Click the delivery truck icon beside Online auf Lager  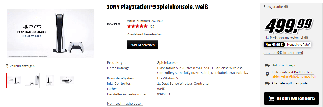click(x=267, y=65)
